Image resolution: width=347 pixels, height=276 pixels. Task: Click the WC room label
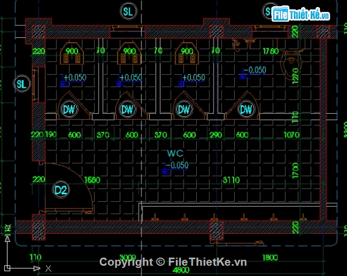(x=175, y=153)
